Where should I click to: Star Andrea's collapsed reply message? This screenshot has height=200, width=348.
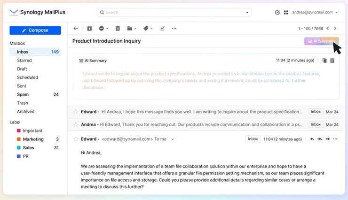pyautogui.click(x=76, y=124)
